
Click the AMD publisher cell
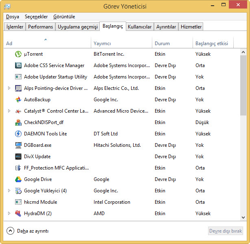tap(99, 213)
